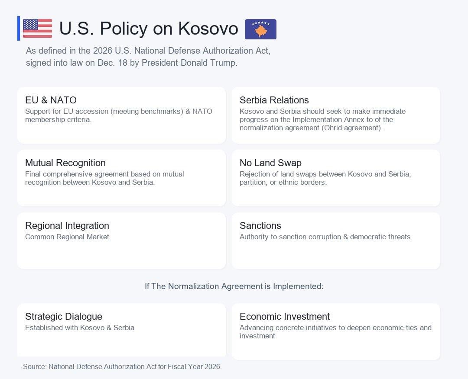Select the "No Land Swap" card heading
This screenshot has width=468, height=379.
[x=270, y=163]
